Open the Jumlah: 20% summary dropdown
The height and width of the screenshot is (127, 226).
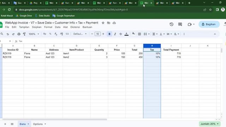[x=209, y=124]
